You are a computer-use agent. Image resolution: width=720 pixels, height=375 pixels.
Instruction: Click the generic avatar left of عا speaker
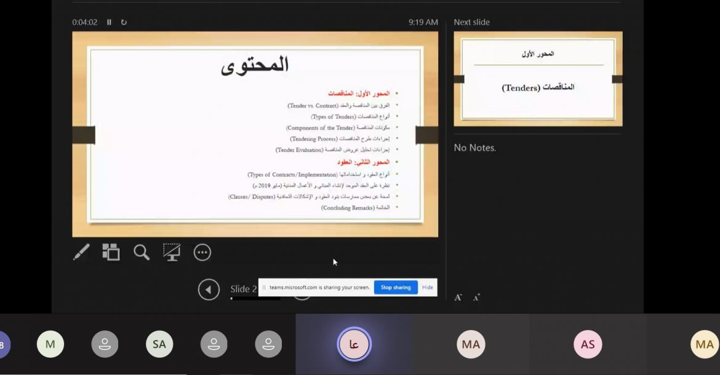click(269, 344)
